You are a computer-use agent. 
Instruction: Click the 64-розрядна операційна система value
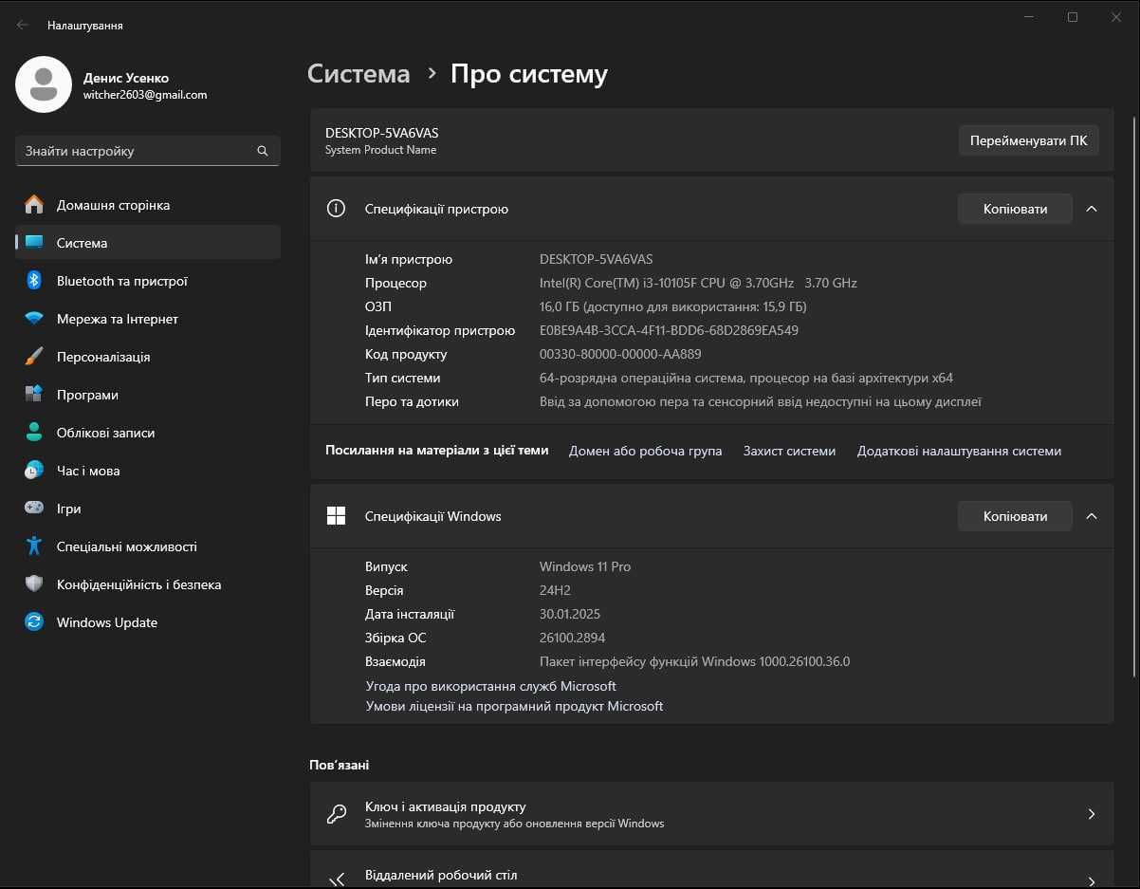[x=746, y=378]
